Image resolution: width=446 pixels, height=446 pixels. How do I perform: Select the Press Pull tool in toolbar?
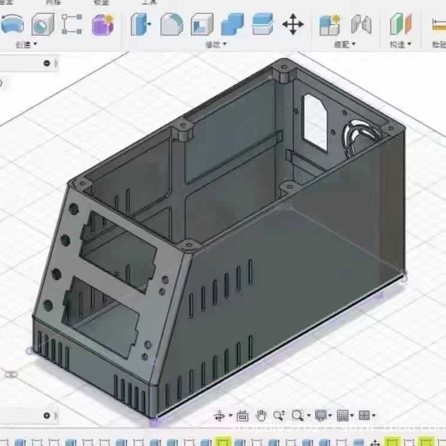141,25
